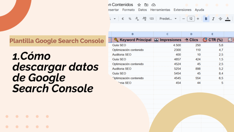The height and width of the screenshot is (132, 234).
Task: Select the cell with clicks 898
Action: tap(191, 69)
